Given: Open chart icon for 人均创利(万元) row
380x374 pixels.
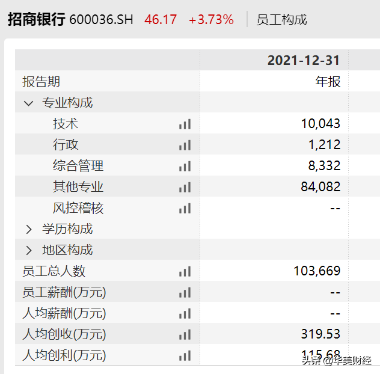Looking at the screenshot, I should [185, 356].
